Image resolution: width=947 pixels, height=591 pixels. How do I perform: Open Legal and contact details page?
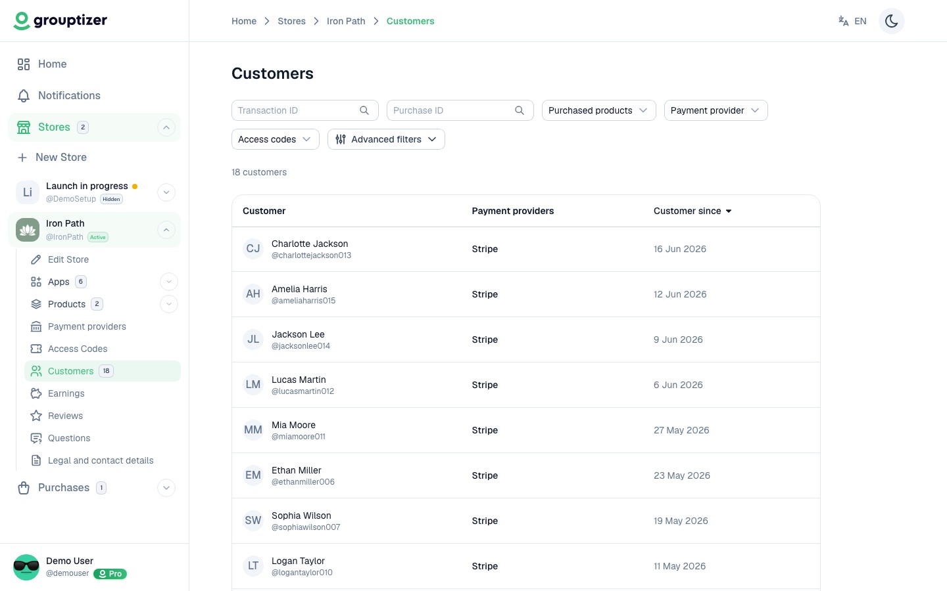(x=101, y=460)
